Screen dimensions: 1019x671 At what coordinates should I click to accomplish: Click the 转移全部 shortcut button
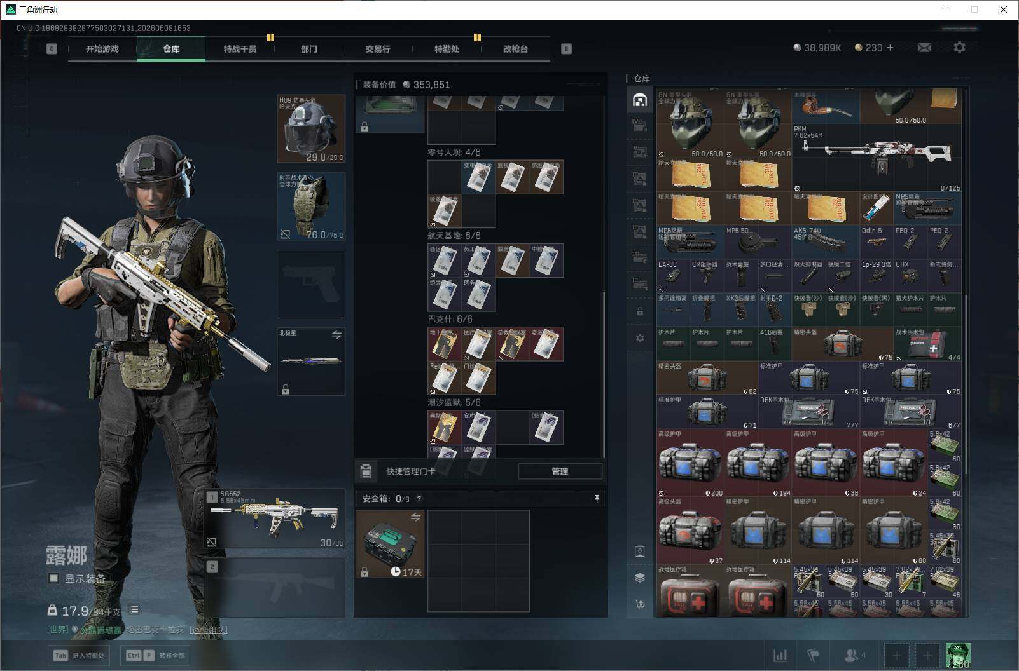155,655
